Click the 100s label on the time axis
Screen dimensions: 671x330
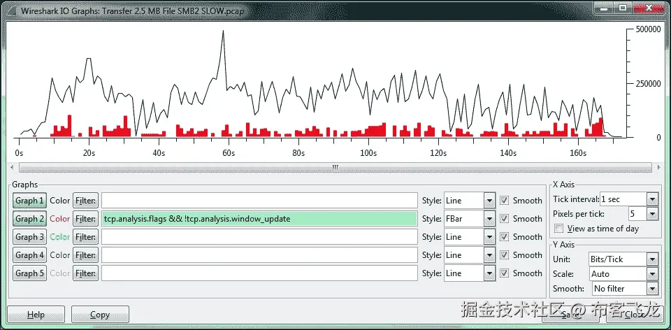pyautogui.click(x=368, y=152)
